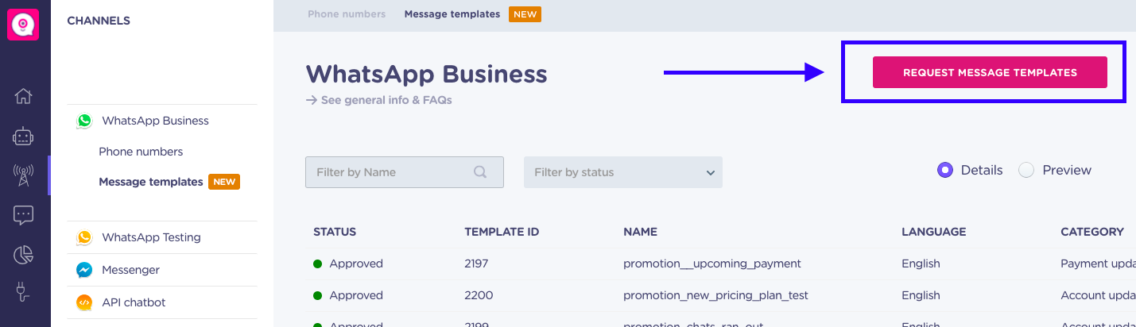1136x327 pixels.
Task: Go to Home icon in sidebar
Action: tap(24, 96)
